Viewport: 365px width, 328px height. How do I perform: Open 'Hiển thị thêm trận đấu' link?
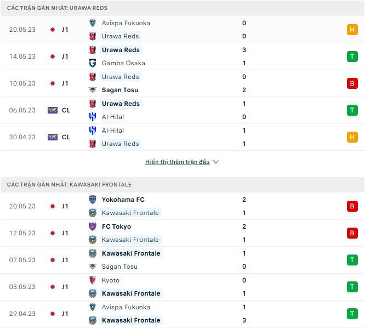point(177,162)
